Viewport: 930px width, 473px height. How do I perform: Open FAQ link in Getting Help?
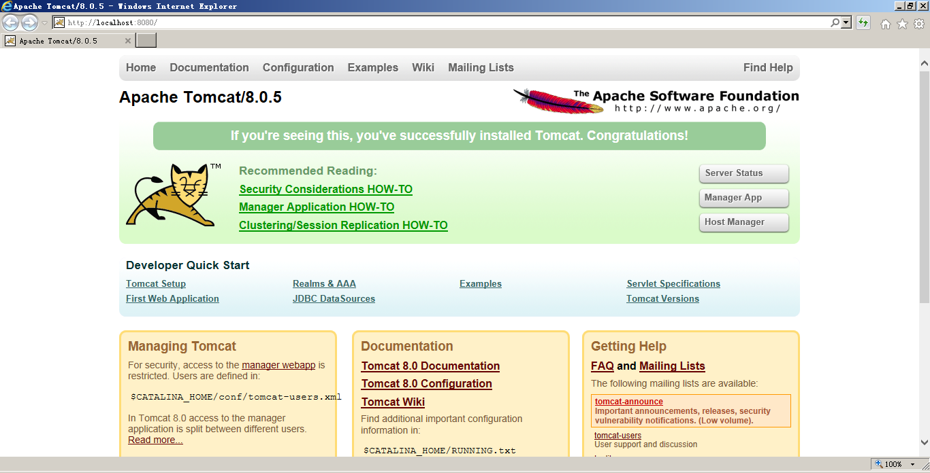[603, 366]
